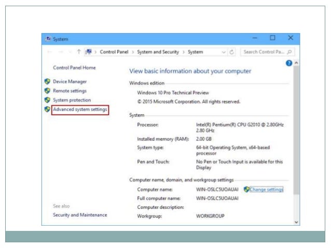
Task: Click the Forward arrow navigation button
Action: click(61, 52)
